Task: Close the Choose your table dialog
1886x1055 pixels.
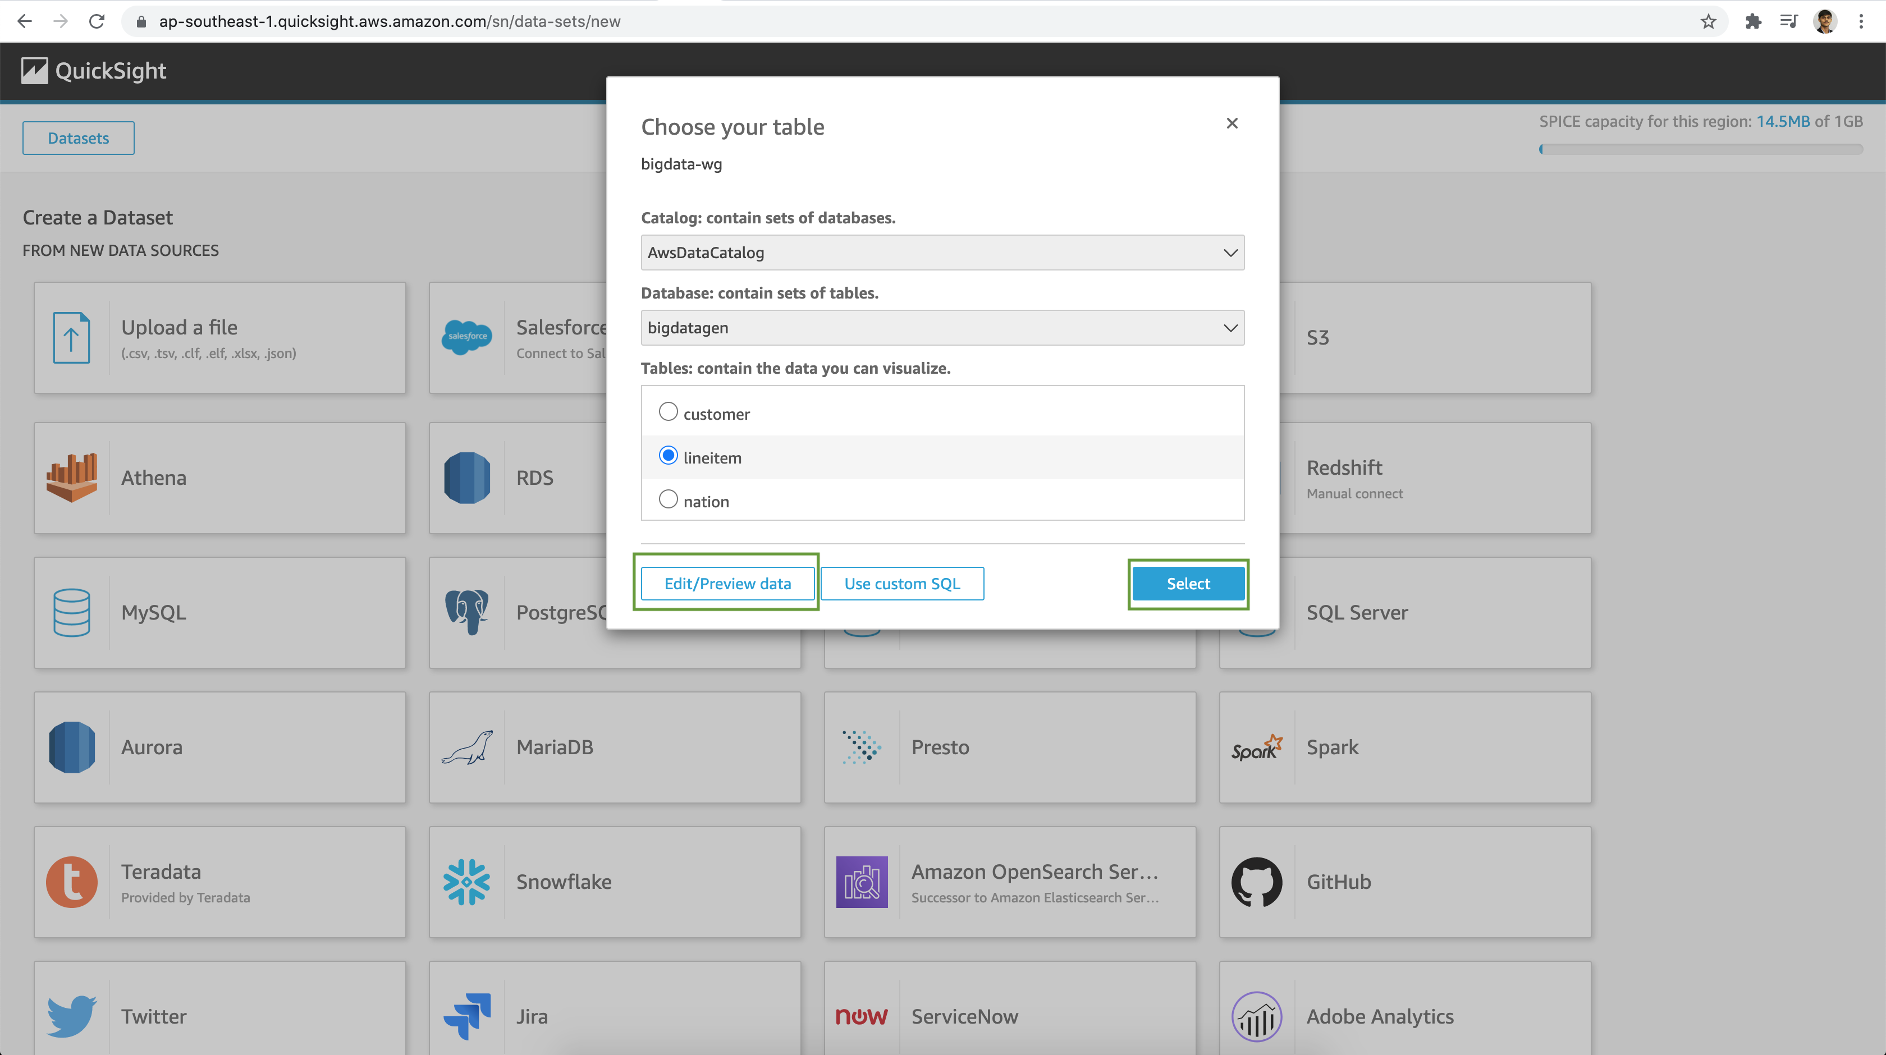Action: (1232, 123)
